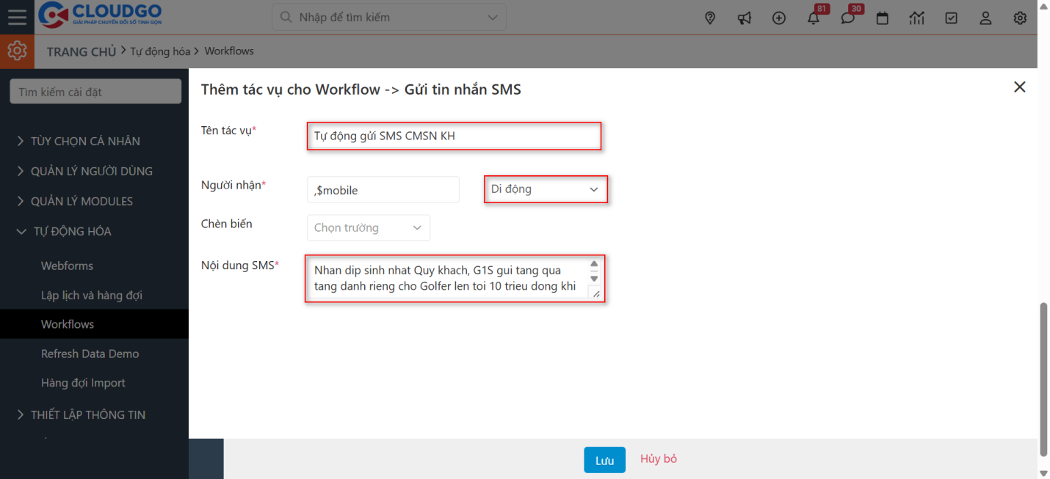Open the Chọn trường variable dropdown
1050x479 pixels.
pos(368,228)
